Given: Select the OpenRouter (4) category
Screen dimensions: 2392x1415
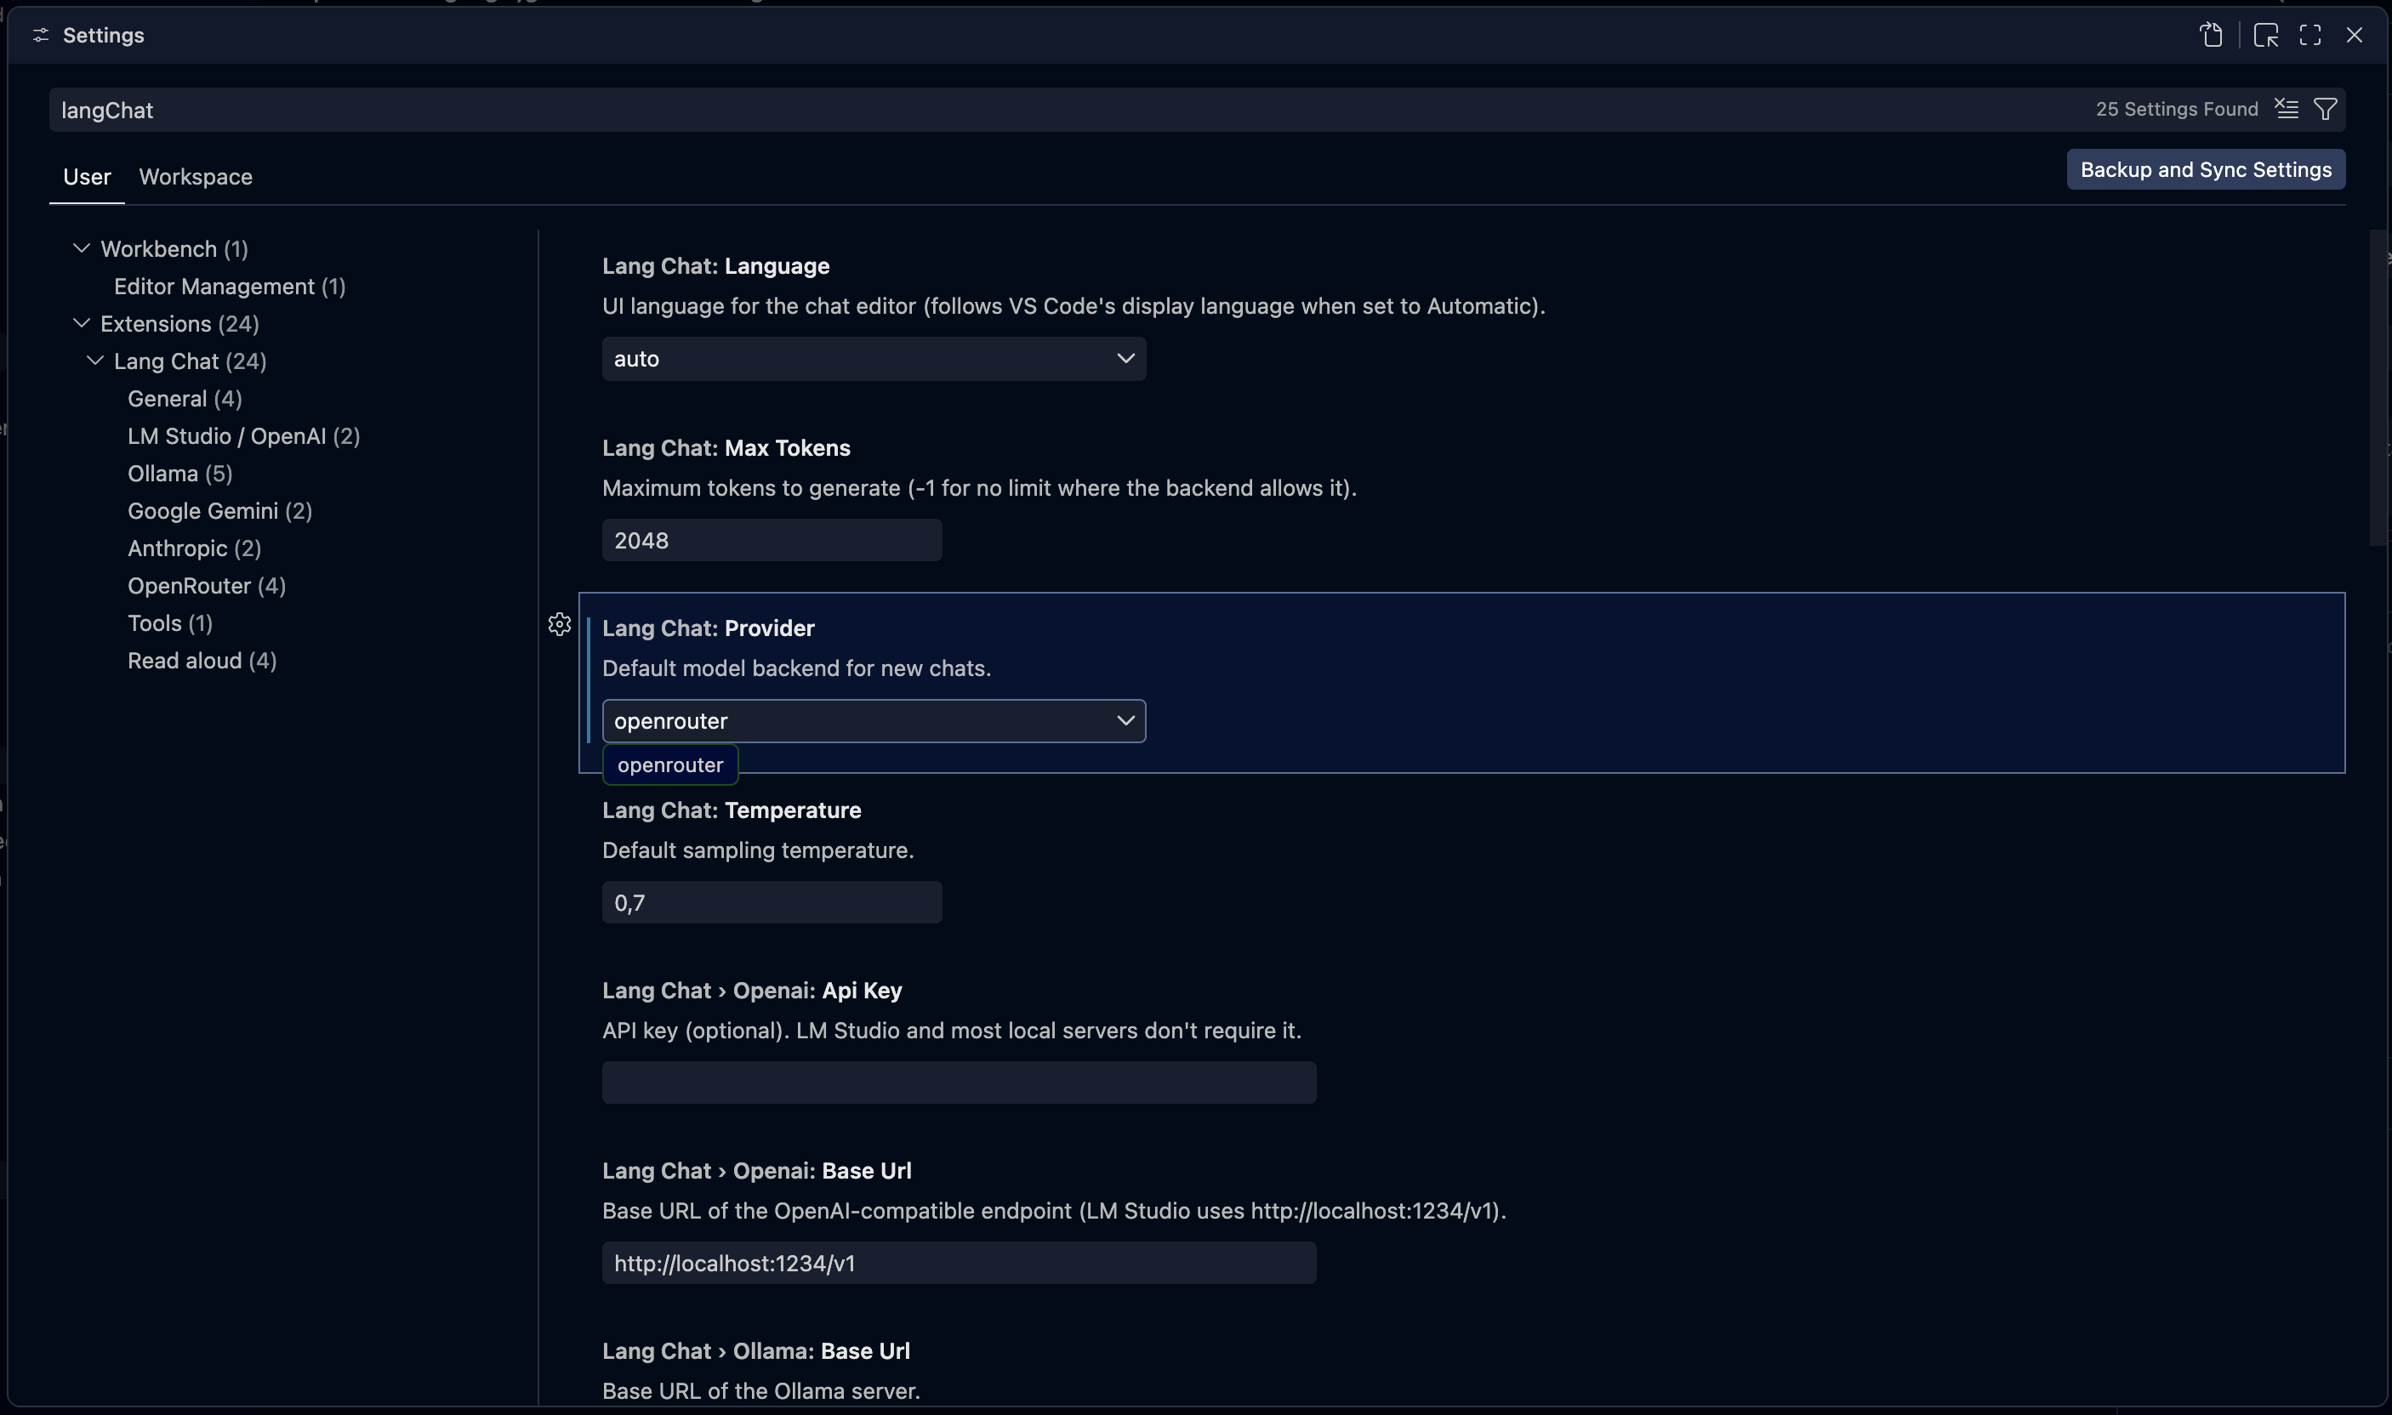Looking at the screenshot, I should 207,585.
